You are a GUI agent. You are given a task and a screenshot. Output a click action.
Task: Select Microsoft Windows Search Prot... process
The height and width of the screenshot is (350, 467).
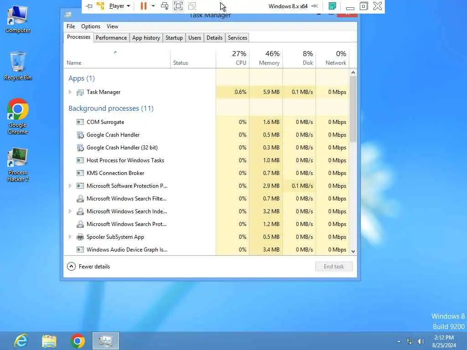point(206,224)
